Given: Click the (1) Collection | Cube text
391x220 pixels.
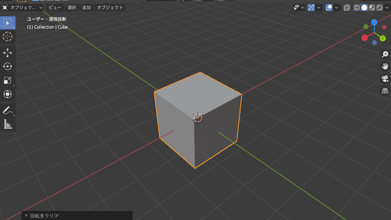Looking at the screenshot, I should click(47, 27).
